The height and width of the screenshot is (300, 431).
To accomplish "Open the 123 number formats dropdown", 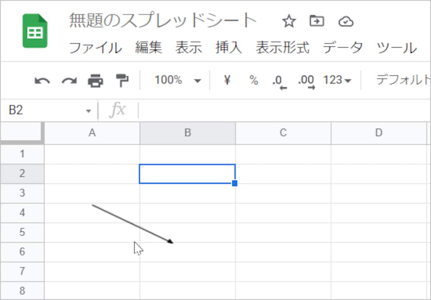I will click(337, 80).
